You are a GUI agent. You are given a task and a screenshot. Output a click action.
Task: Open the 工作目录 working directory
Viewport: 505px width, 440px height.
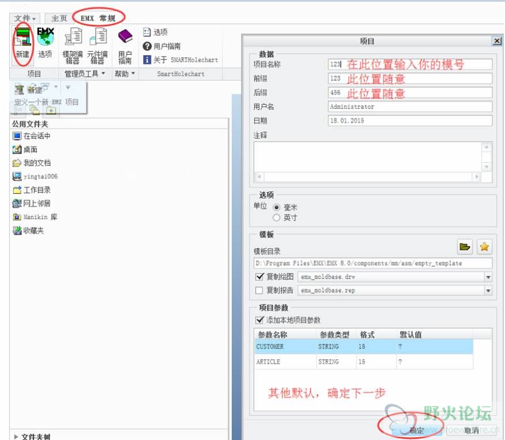pyautogui.click(x=32, y=190)
